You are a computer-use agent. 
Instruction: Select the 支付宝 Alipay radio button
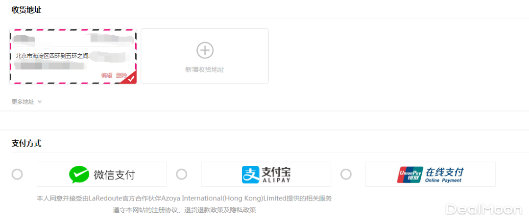[x=182, y=174]
